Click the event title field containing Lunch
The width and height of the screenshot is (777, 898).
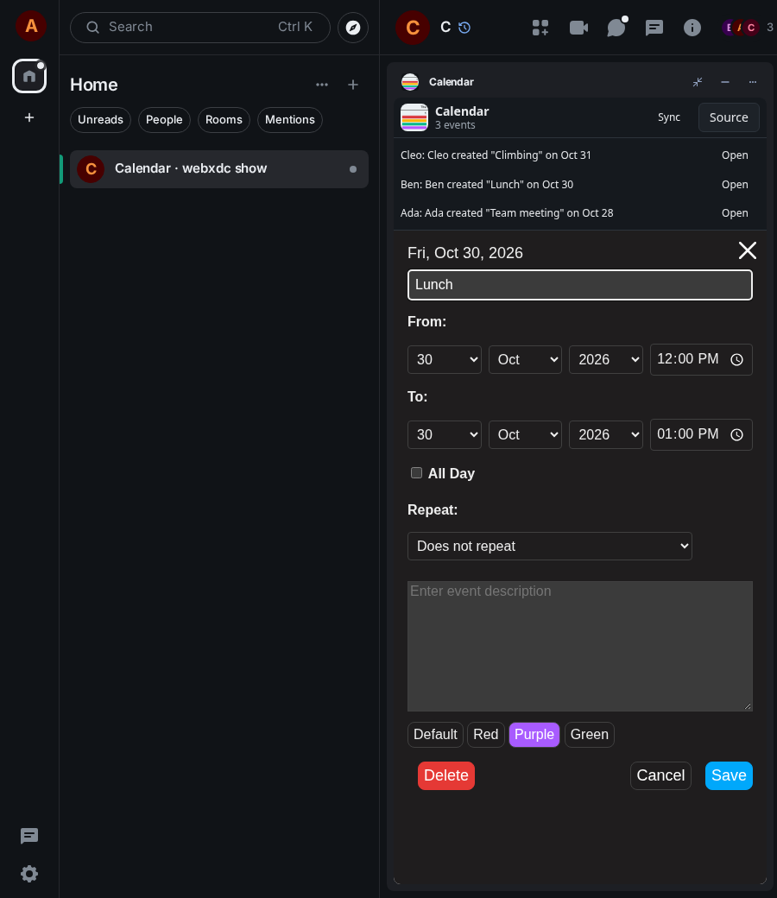[580, 285]
